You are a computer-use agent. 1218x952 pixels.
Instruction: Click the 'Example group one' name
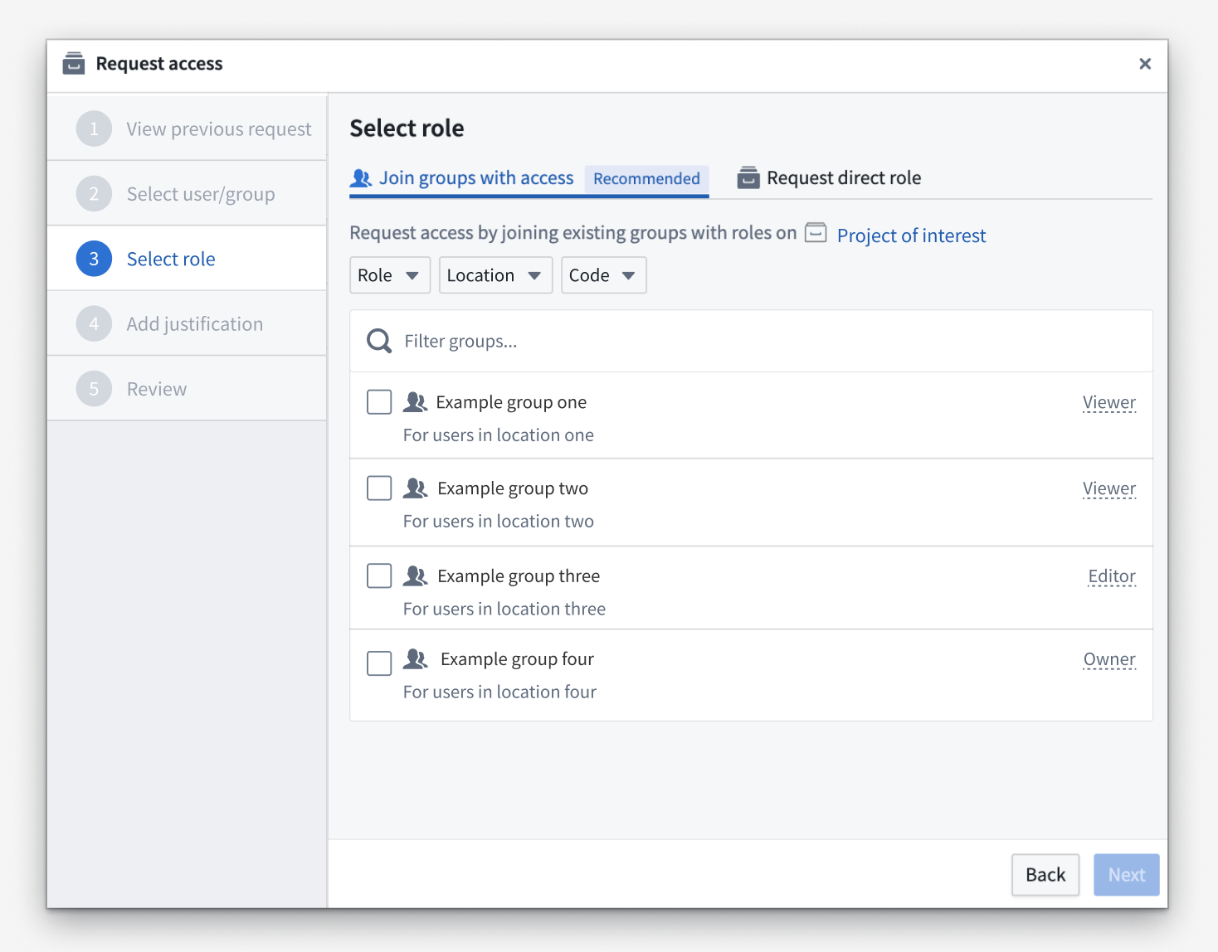511,402
